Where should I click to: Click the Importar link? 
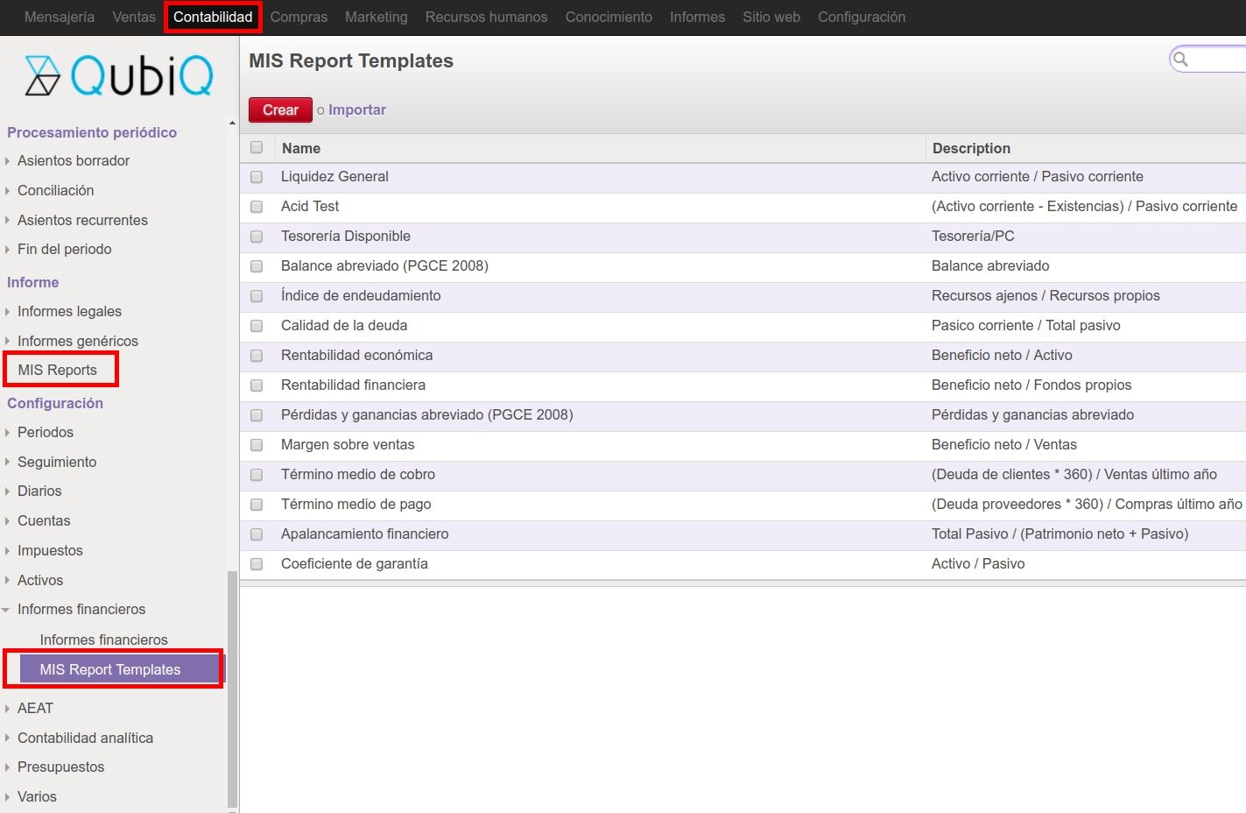pos(357,110)
